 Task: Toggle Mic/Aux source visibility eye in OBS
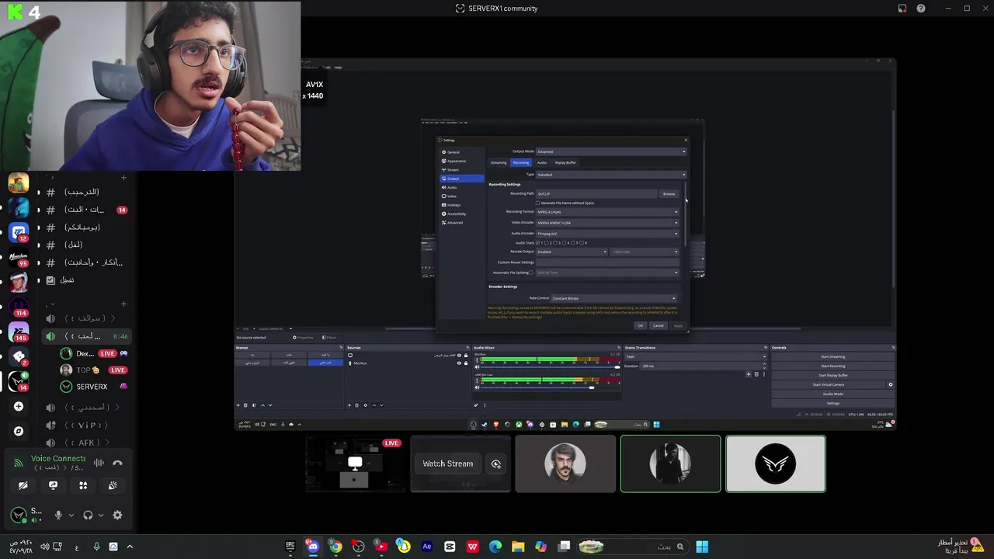tap(459, 363)
